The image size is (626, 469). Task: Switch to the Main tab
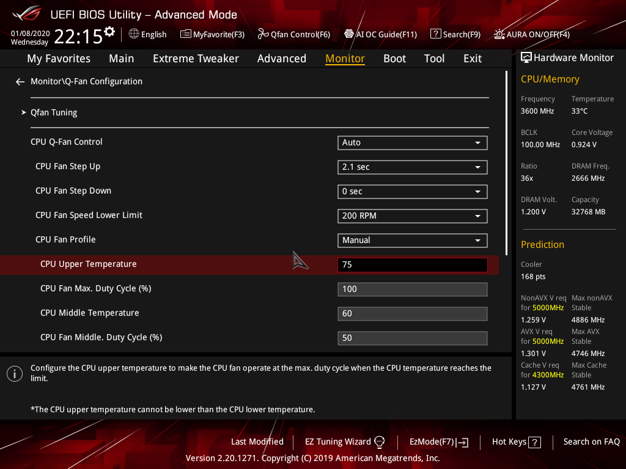(x=122, y=59)
